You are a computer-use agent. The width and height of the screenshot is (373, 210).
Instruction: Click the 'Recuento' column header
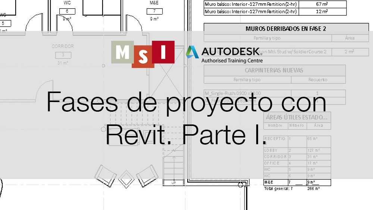tap(318, 80)
